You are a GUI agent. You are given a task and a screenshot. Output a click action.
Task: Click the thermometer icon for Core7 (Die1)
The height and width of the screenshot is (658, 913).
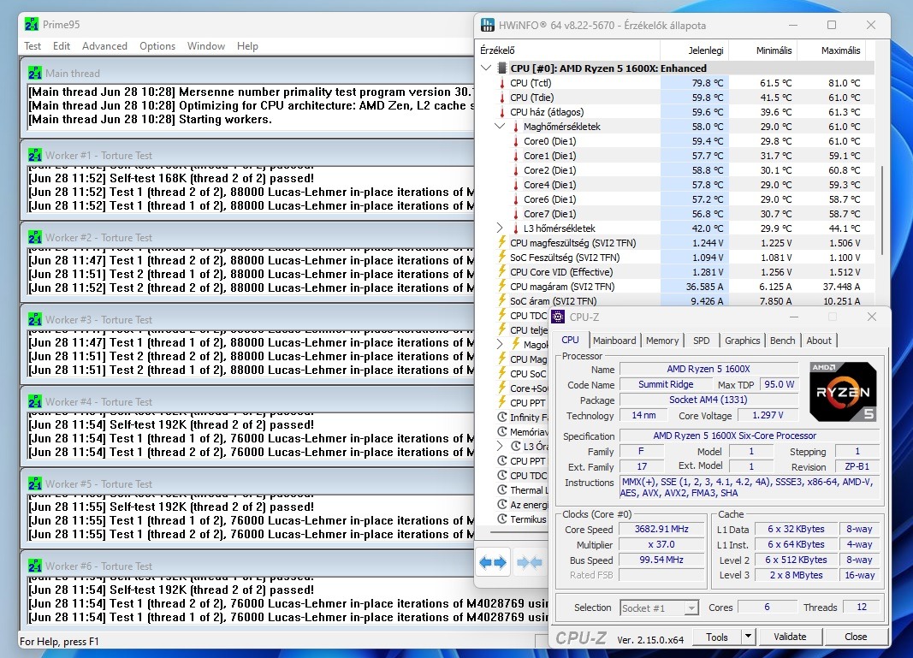[515, 214]
